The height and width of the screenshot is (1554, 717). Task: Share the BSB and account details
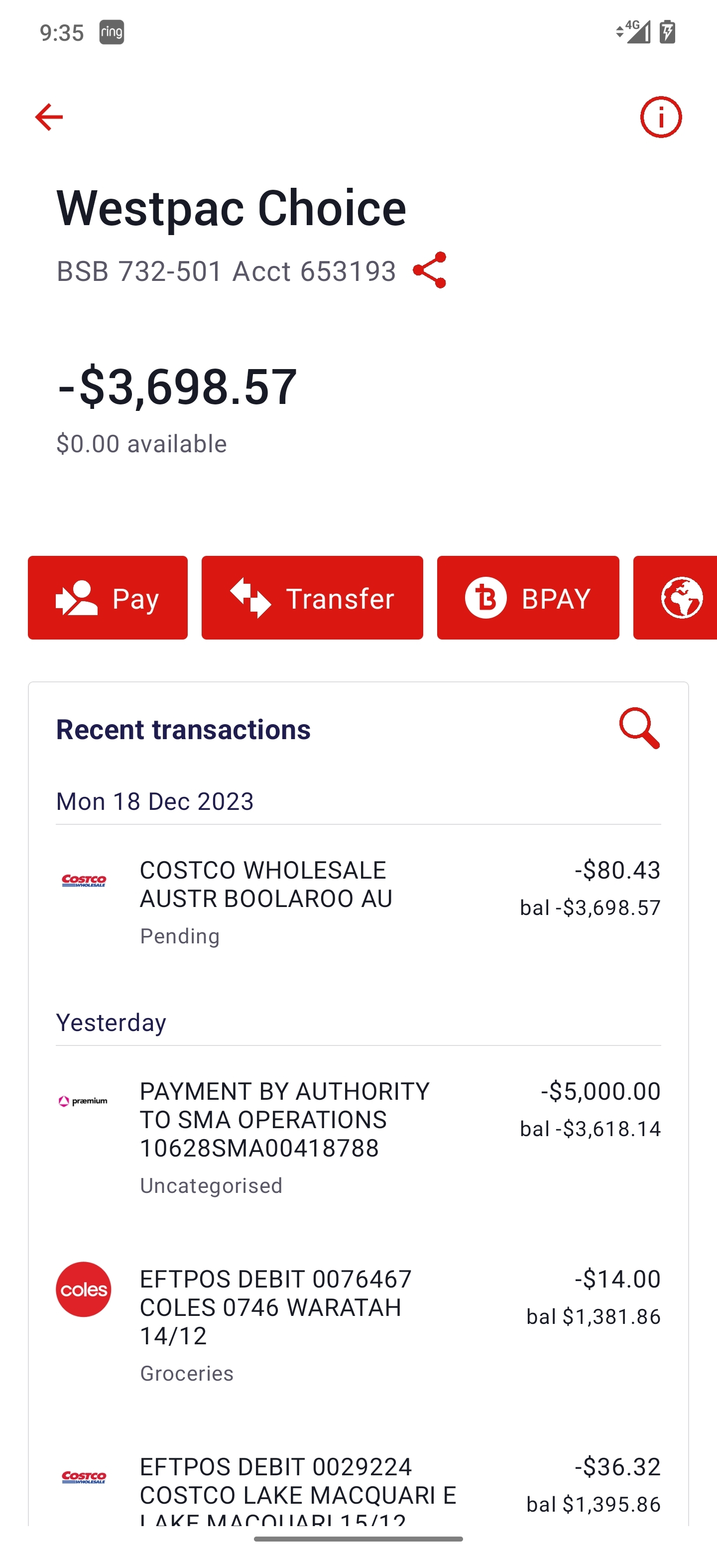tap(429, 270)
